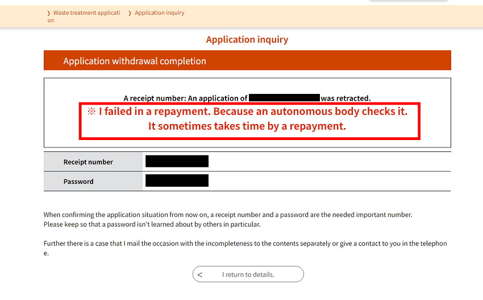Open the Waste treatment application breadcrumb link

[x=84, y=17]
